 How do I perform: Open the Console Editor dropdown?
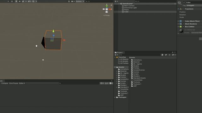click(22, 83)
